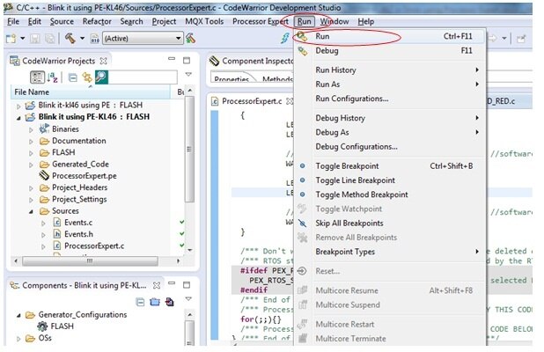Select Toggle Method Breakpoint entry
Image resolution: width=544 pixels, height=352 pixels.
tap(389, 194)
